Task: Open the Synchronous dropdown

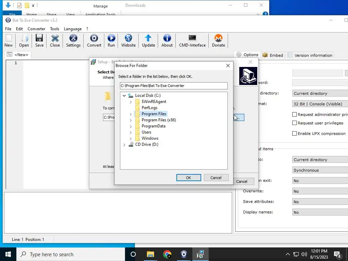Action: [320, 170]
